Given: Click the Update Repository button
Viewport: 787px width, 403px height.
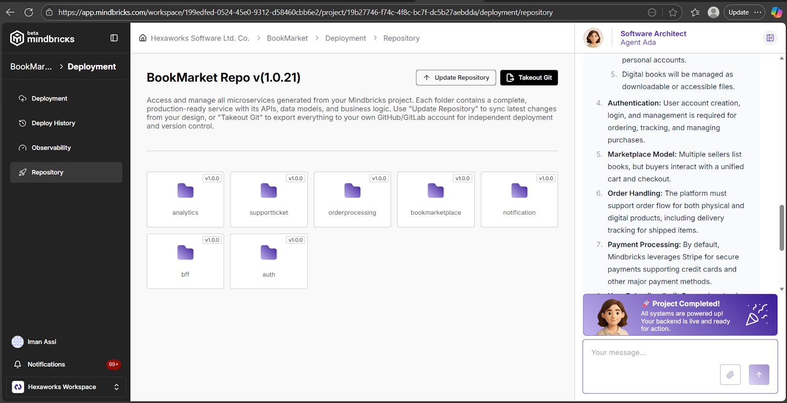Looking at the screenshot, I should click(x=456, y=78).
